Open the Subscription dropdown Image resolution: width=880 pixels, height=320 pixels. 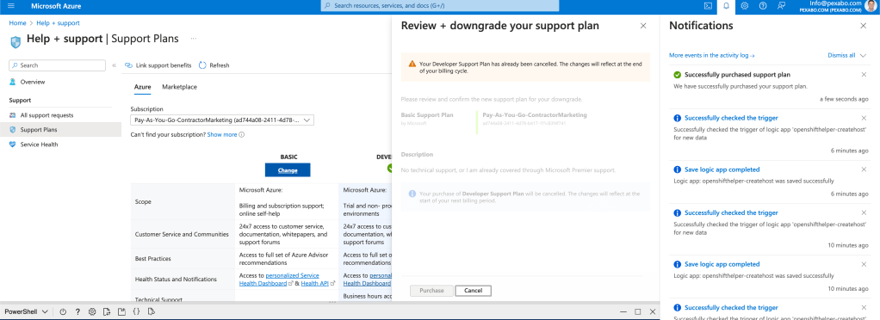(222, 120)
